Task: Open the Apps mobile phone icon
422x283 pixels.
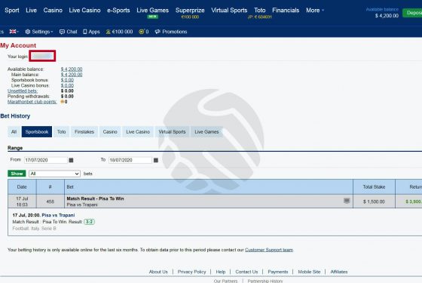Action: pos(85,32)
